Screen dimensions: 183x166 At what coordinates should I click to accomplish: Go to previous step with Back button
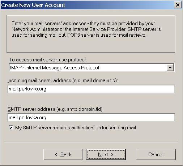(63, 154)
